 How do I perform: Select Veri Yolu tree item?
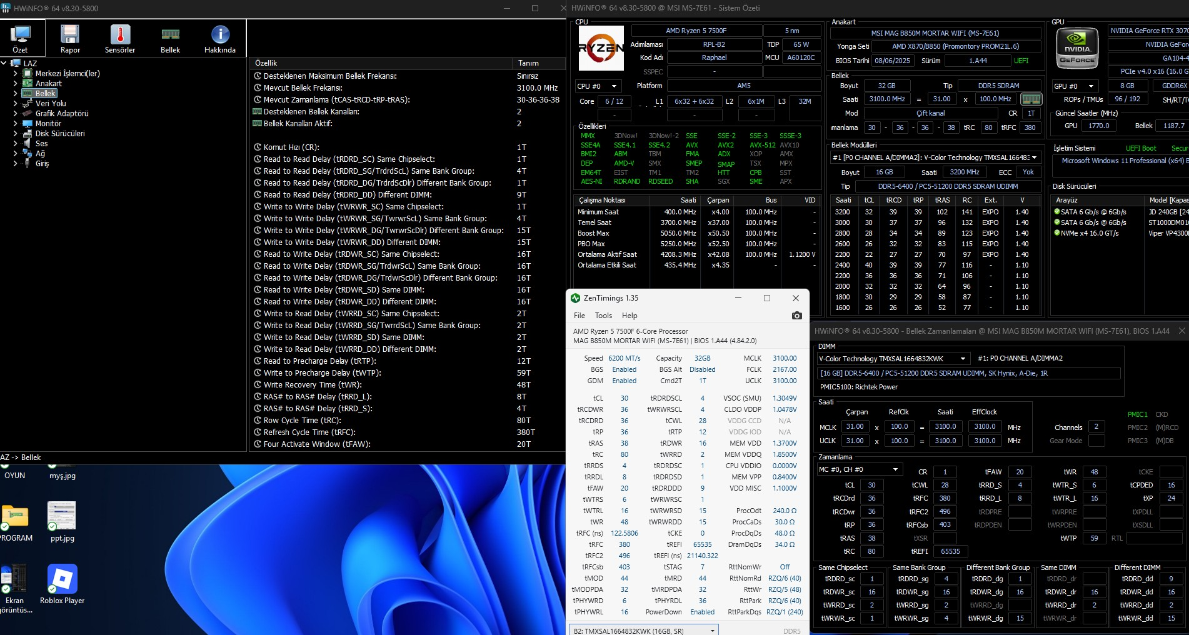(x=50, y=103)
